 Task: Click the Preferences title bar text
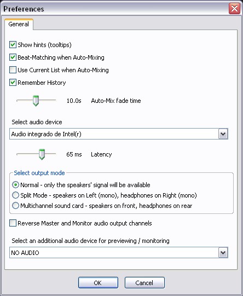point(24,9)
